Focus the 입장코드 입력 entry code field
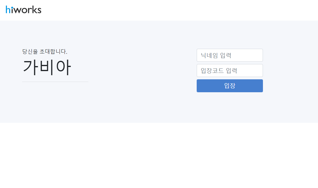318x188 pixels. click(x=230, y=70)
